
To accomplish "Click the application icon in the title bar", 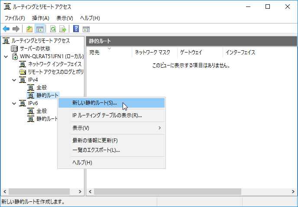I will pyautogui.click(x=7, y=7).
